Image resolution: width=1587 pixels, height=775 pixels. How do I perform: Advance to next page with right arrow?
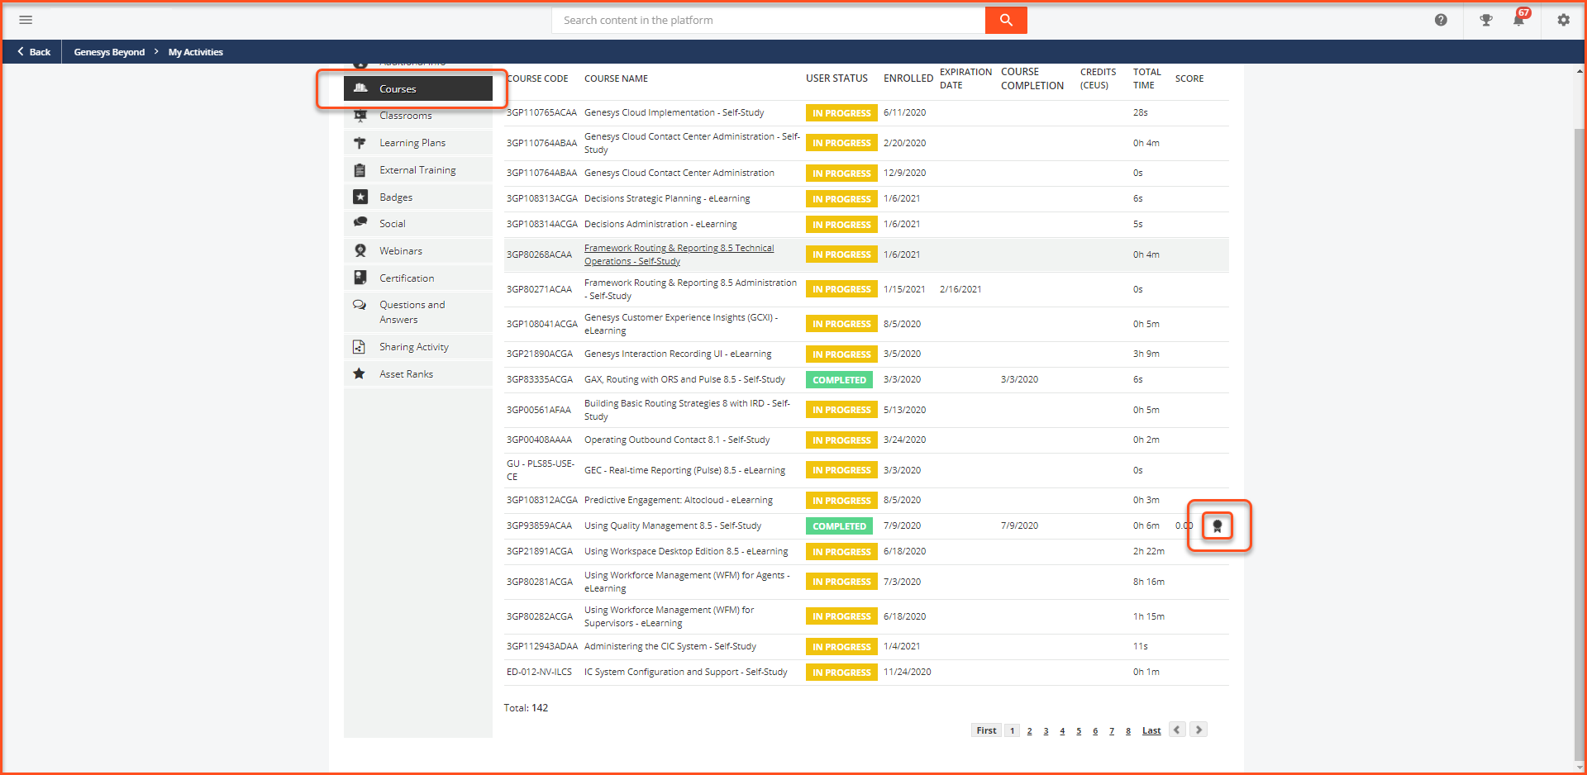click(x=1198, y=730)
